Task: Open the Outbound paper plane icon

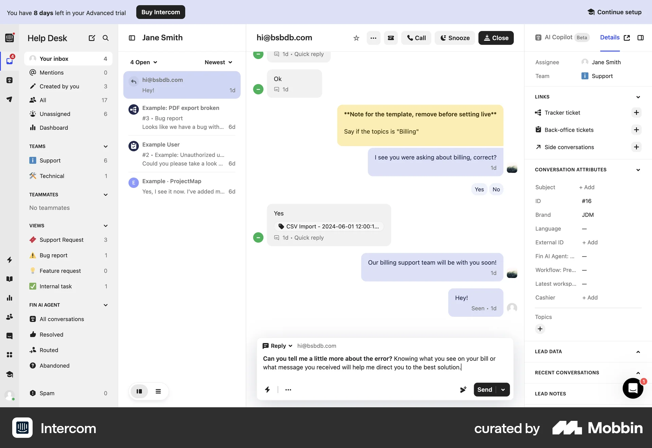Action: point(10,99)
